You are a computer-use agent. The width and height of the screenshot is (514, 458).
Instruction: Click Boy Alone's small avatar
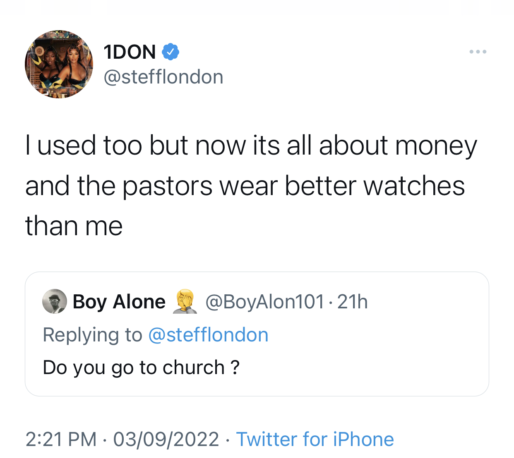point(55,301)
